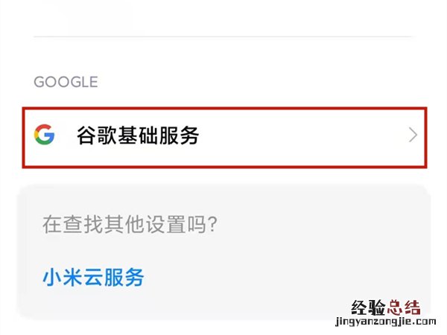Screen dimensions: 447x335
Task: Tap the 在查找其他设置吗? prompt text
Action: (x=130, y=224)
